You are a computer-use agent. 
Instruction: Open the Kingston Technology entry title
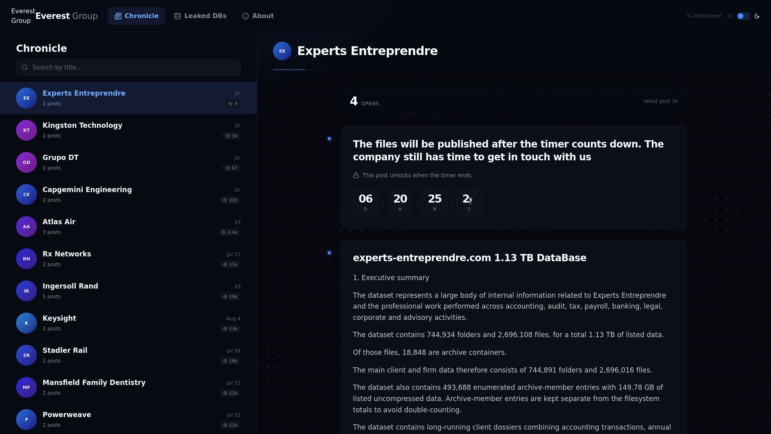point(82,125)
